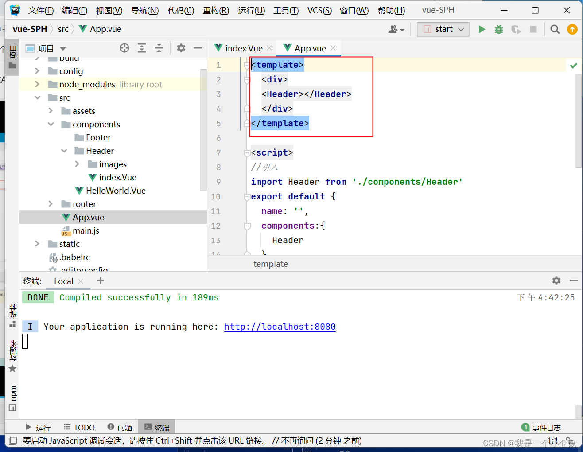Close the App.vue editor tab
The height and width of the screenshot is (452, 583).
333,48
